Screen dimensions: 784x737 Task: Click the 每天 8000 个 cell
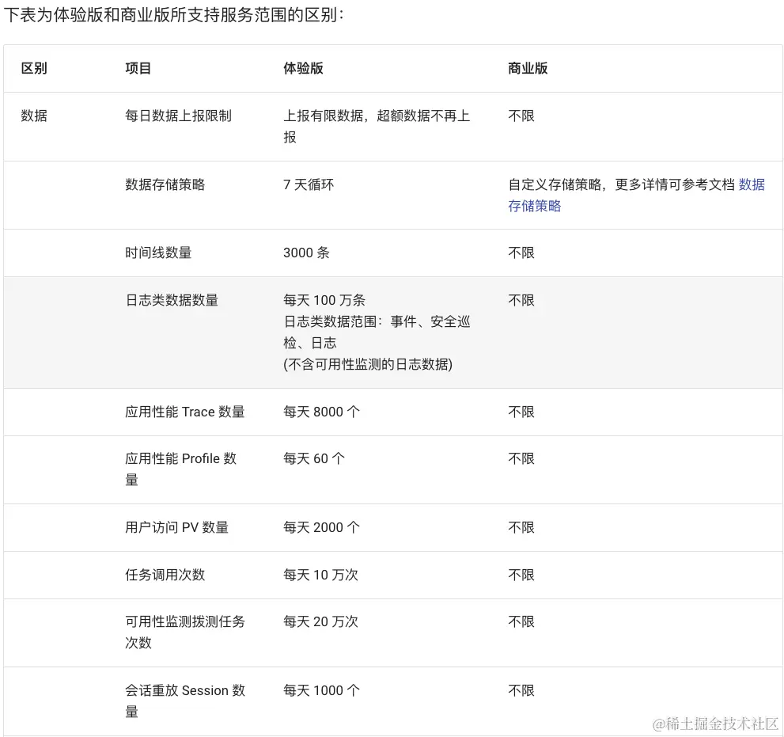pos(321,412)
